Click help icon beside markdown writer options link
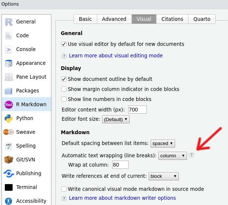 click(64, 198)
